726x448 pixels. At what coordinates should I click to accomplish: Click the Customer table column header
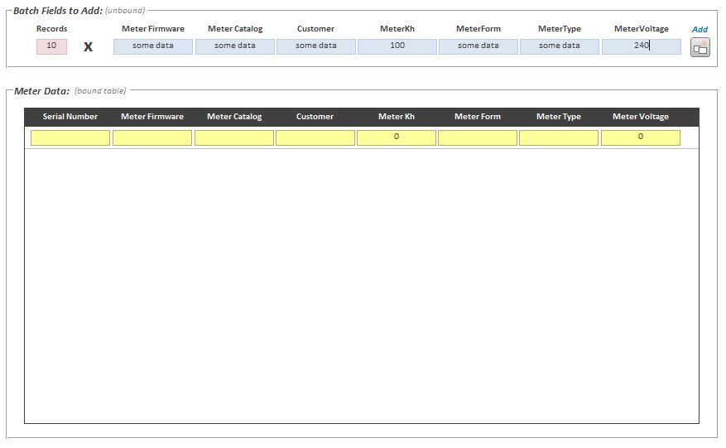[x=315, y=117]
